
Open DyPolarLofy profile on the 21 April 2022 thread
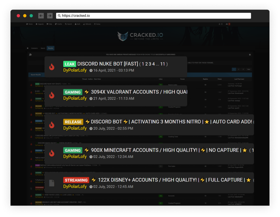coord(75,98)
